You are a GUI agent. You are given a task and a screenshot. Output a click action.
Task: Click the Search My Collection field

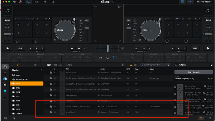pos(155,65)
